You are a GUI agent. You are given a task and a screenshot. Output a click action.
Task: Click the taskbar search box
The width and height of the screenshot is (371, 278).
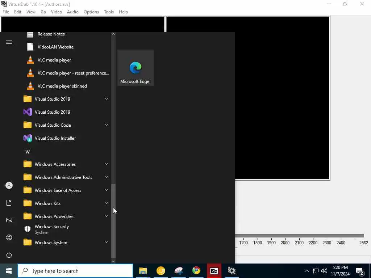(x=75, y=271)
